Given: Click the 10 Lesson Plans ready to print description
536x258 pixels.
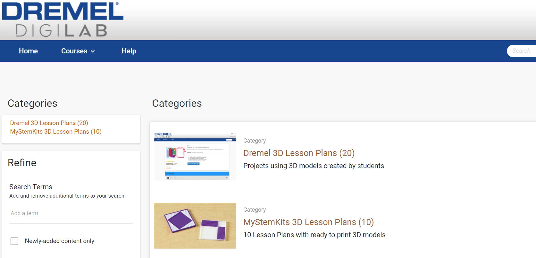Looking at the screenshot, I should tap(314, 235).
